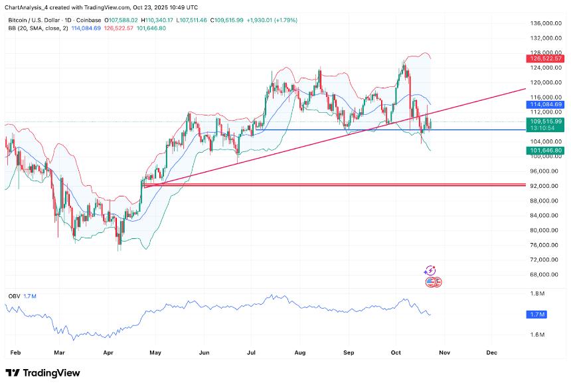Click the blue 114,084.69 SMA price tag

click(x=545, y=105)
